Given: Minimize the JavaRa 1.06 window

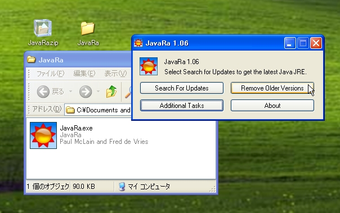Looking at the screenshot, I should [290, 43].
